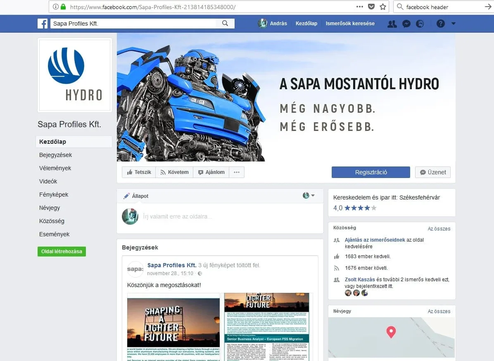
Task: Click the 1676 ember követi text
Action: pos(366,268)
